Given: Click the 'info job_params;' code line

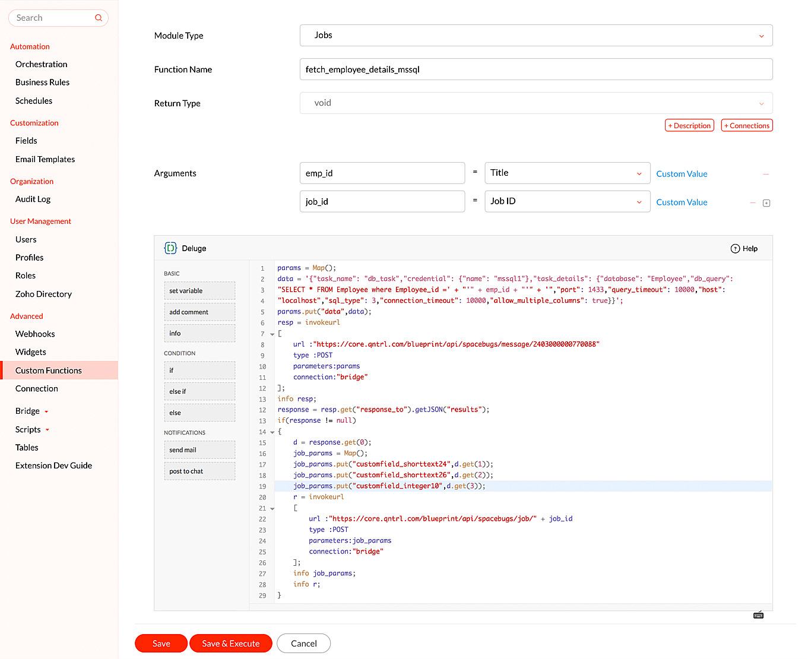Looking at the screenshot, I should tap(324, 574).
